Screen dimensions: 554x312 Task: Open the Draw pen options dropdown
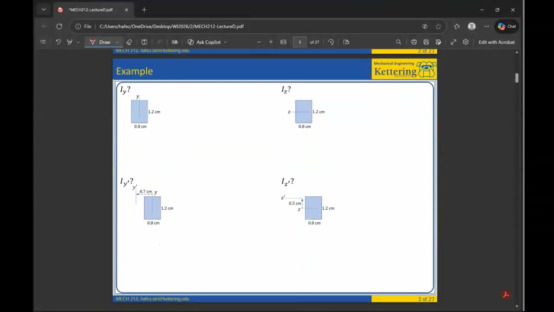coord(117,42)
